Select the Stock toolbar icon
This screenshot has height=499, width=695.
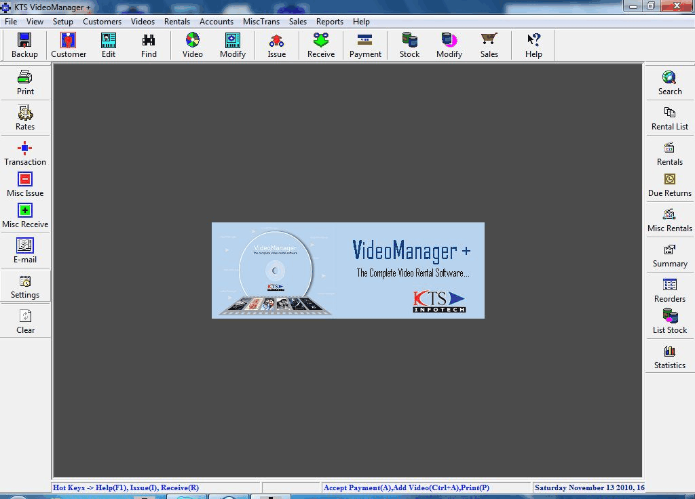408,45
